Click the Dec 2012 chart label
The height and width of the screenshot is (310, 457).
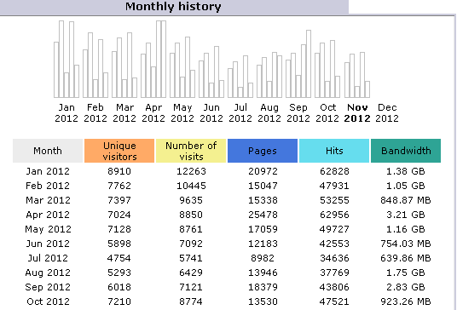387,113
